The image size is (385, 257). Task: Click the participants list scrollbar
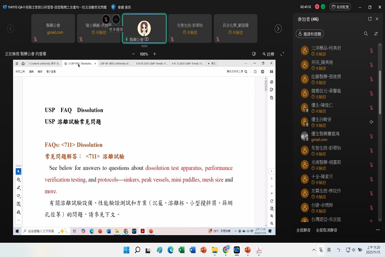point(381,88)
